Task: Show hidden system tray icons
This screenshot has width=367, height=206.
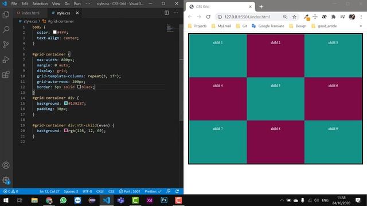Action: (x=282, y=200)
